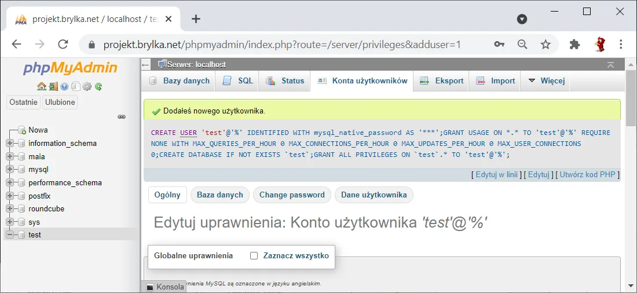Expand information_schema database tree
The image size is (637, 293).
pos(10,144)
